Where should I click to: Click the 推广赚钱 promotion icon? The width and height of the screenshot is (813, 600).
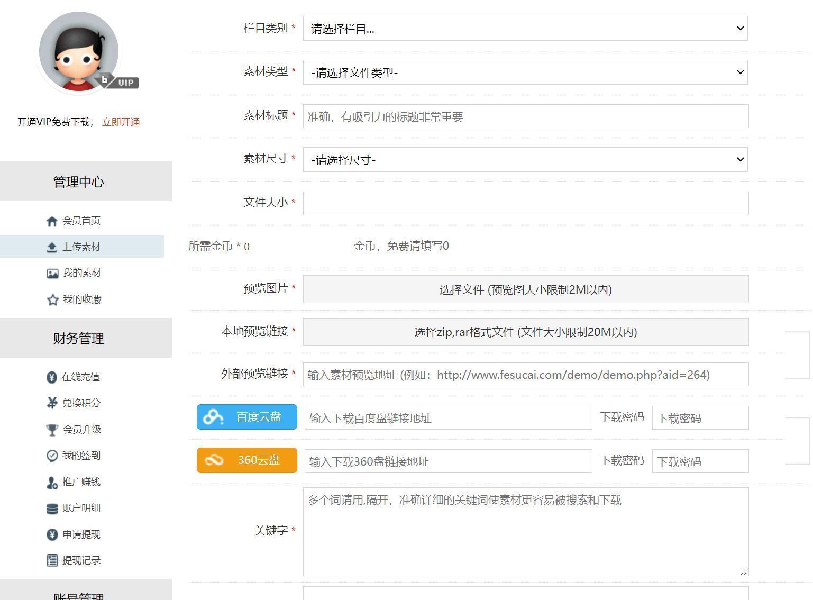click(x=51, y=482)
